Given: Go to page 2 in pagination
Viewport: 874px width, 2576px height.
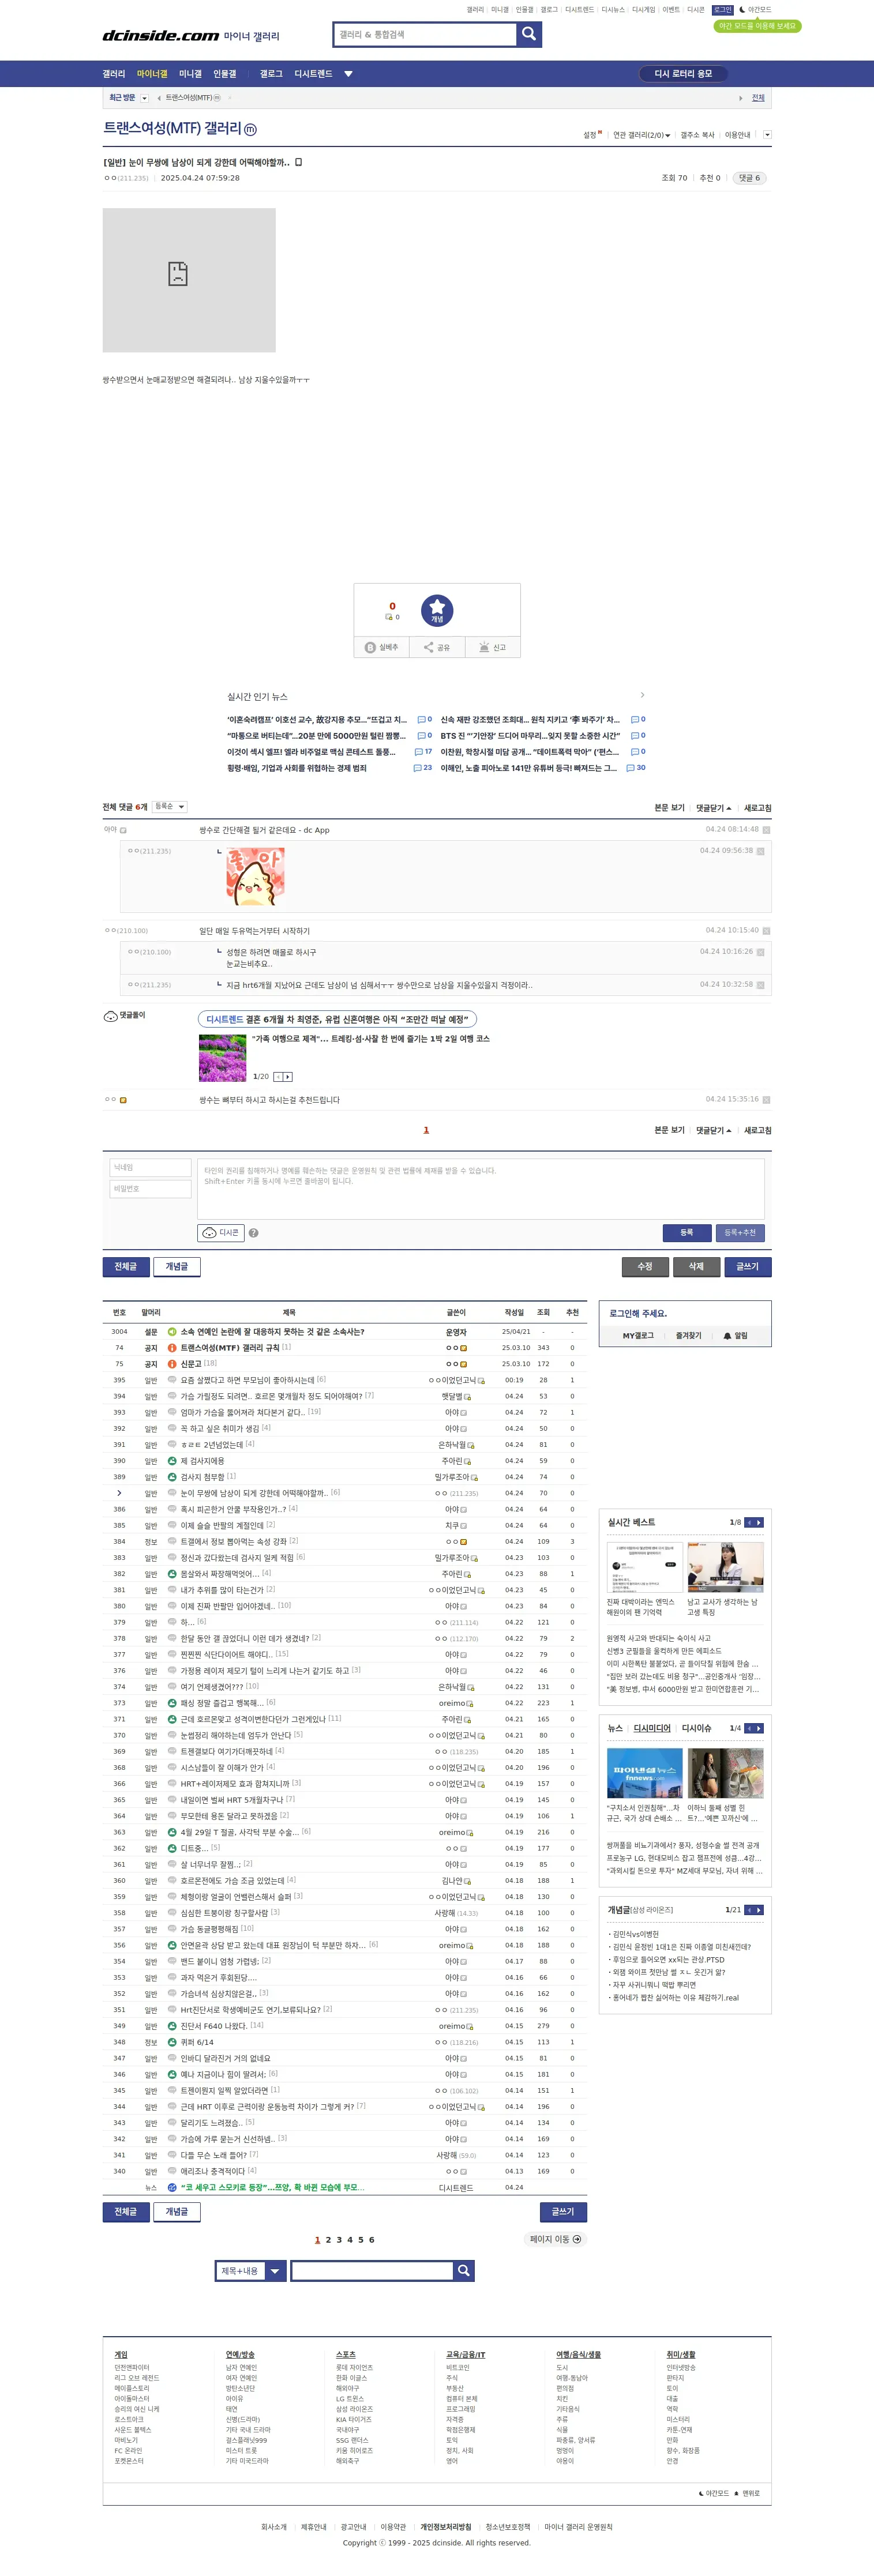Looking at the screenshot, I should click(x=328, y=2240).
